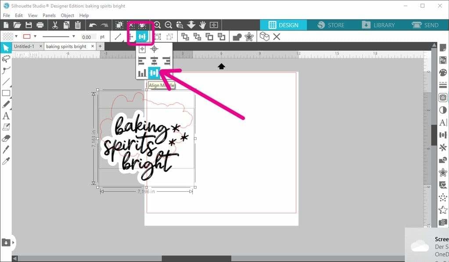Open the Rhinestone dots panel
The height and width of the screenshot is (262, 449).
pos(443,197)
